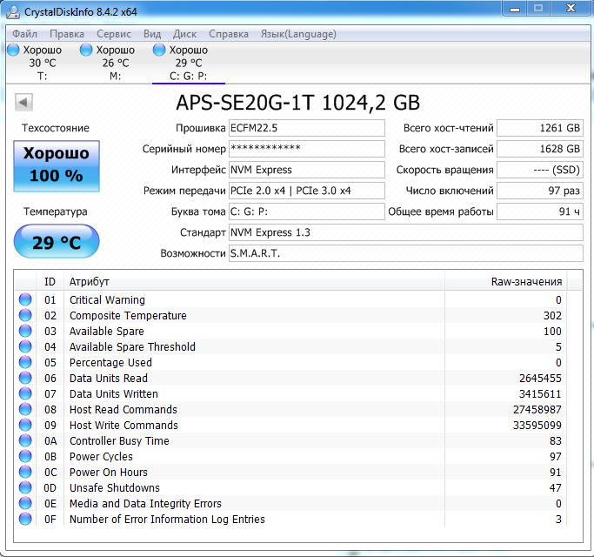
Task: Click the Data Units Written status orb
Action: [x=25, y=393]
